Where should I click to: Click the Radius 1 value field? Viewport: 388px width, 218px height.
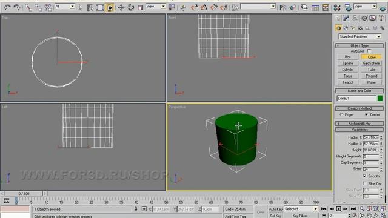[x=371, y=137]
